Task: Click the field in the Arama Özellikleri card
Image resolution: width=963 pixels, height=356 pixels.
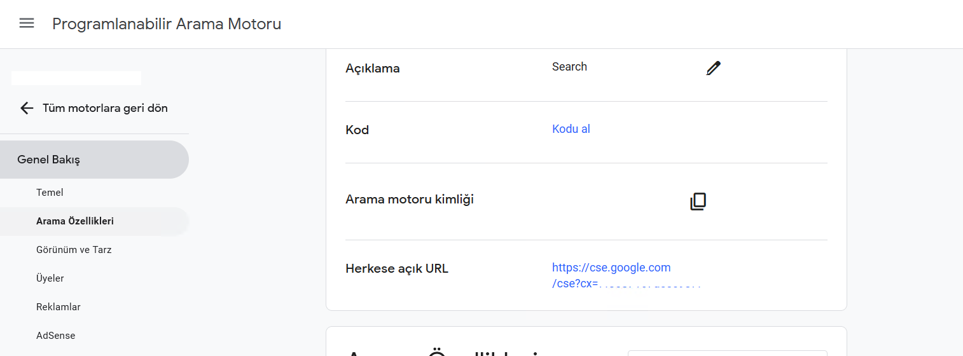Action: [728, 353]
